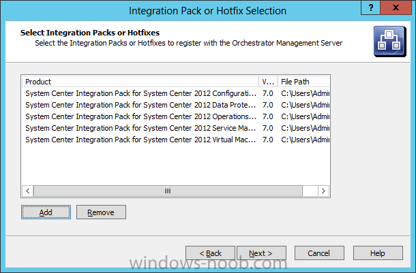Cancel the wizard
The image size is (416, 273).
(x=319, y=253)
